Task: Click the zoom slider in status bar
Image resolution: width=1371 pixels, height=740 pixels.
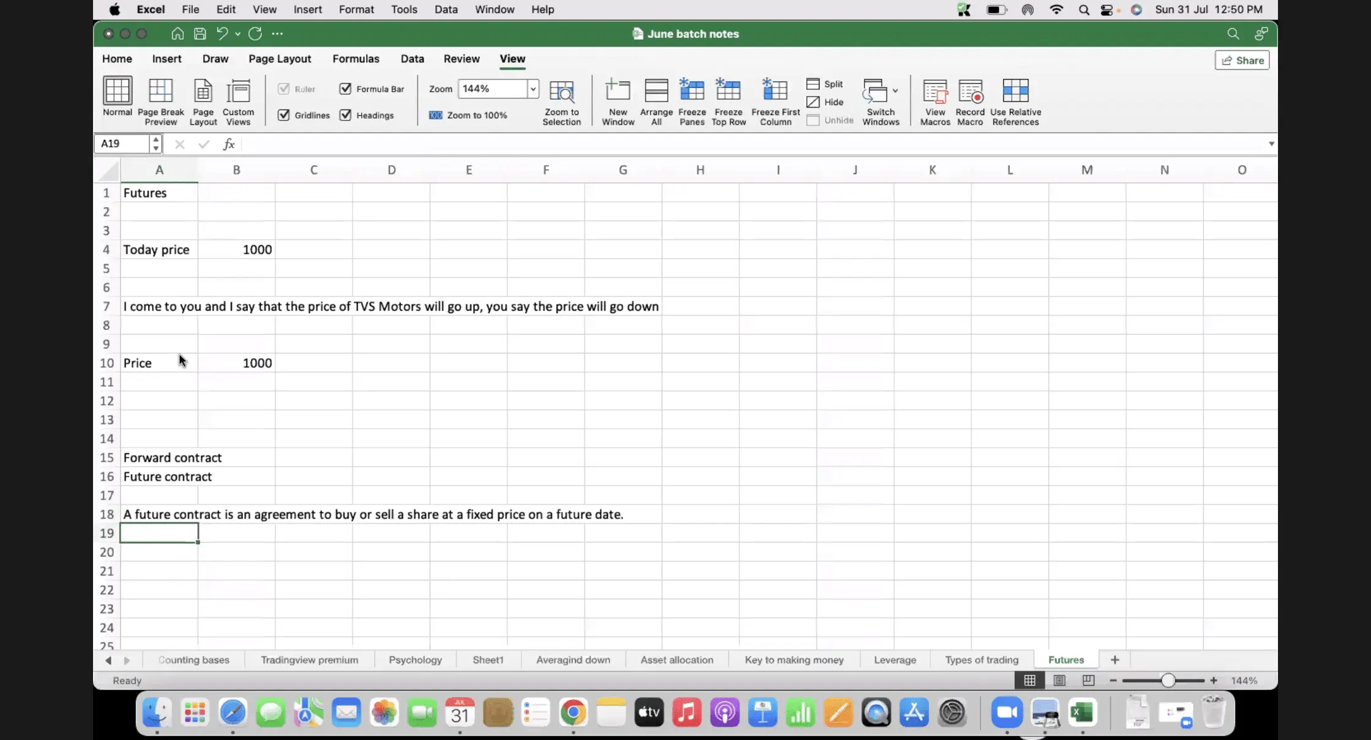Action: 1167,681
